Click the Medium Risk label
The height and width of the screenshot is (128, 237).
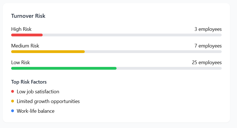click(25, 46)
